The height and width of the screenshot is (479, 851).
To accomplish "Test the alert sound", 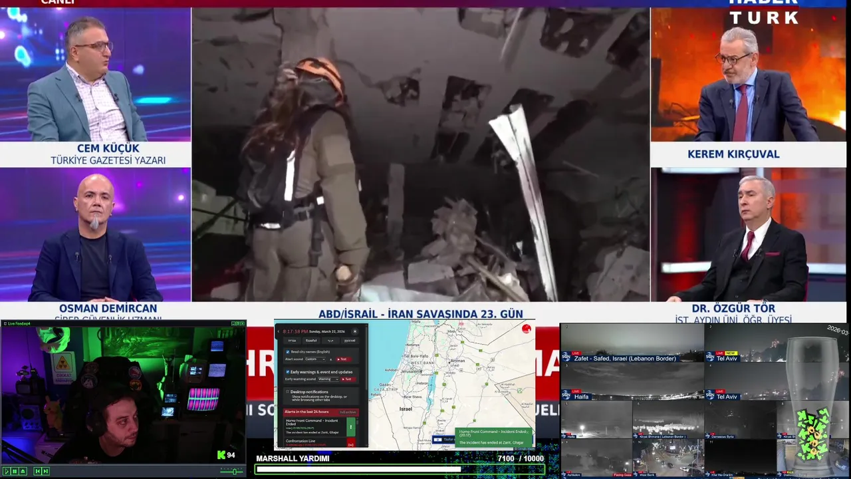I will pyautogui.click(x=344, y=359).
